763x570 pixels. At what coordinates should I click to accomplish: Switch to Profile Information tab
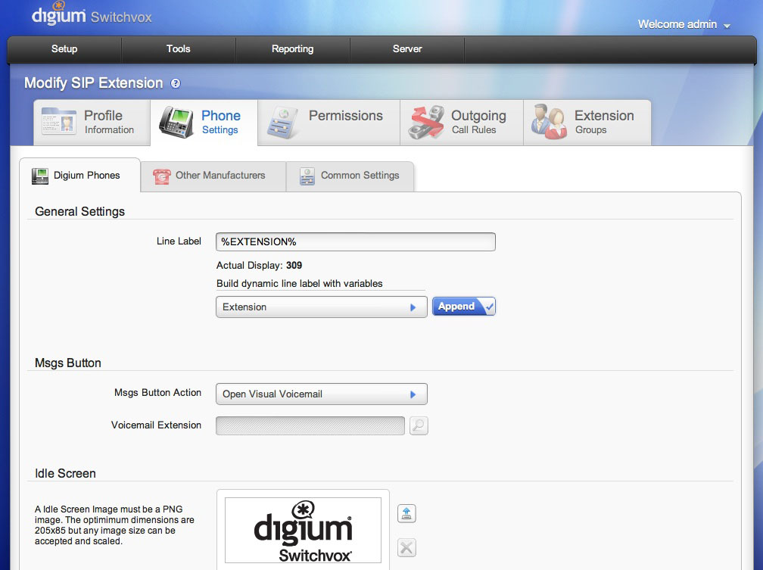tap(92, 122)
